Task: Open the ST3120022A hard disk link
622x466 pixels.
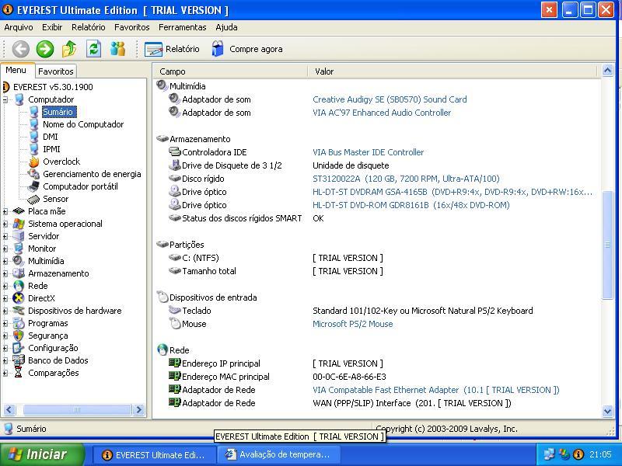Action: tap(406, 179)
